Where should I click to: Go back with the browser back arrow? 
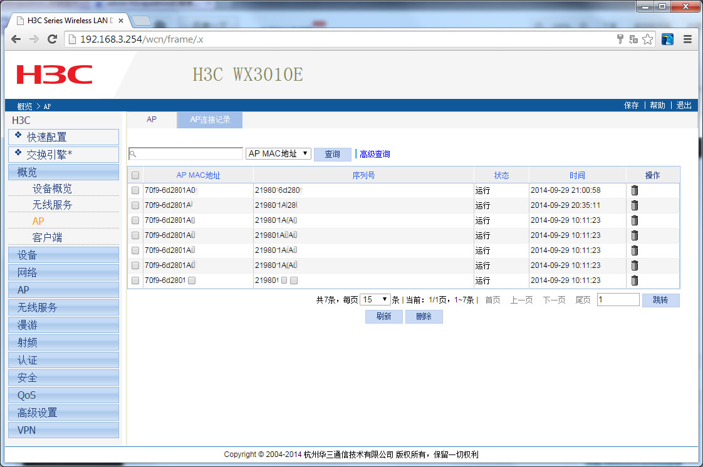click(x=16, y=39)
